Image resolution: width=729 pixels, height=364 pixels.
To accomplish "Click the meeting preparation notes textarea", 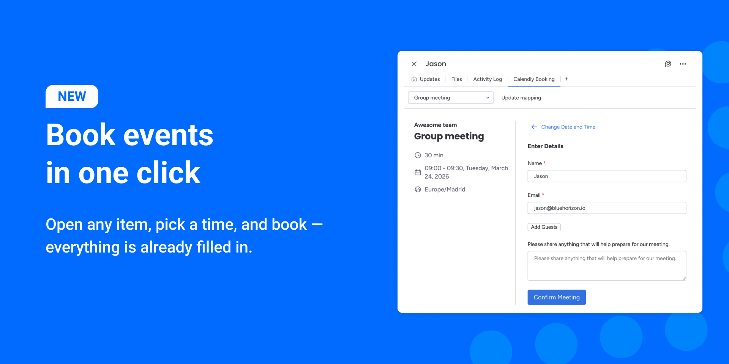I will click(x=606, y=266).
